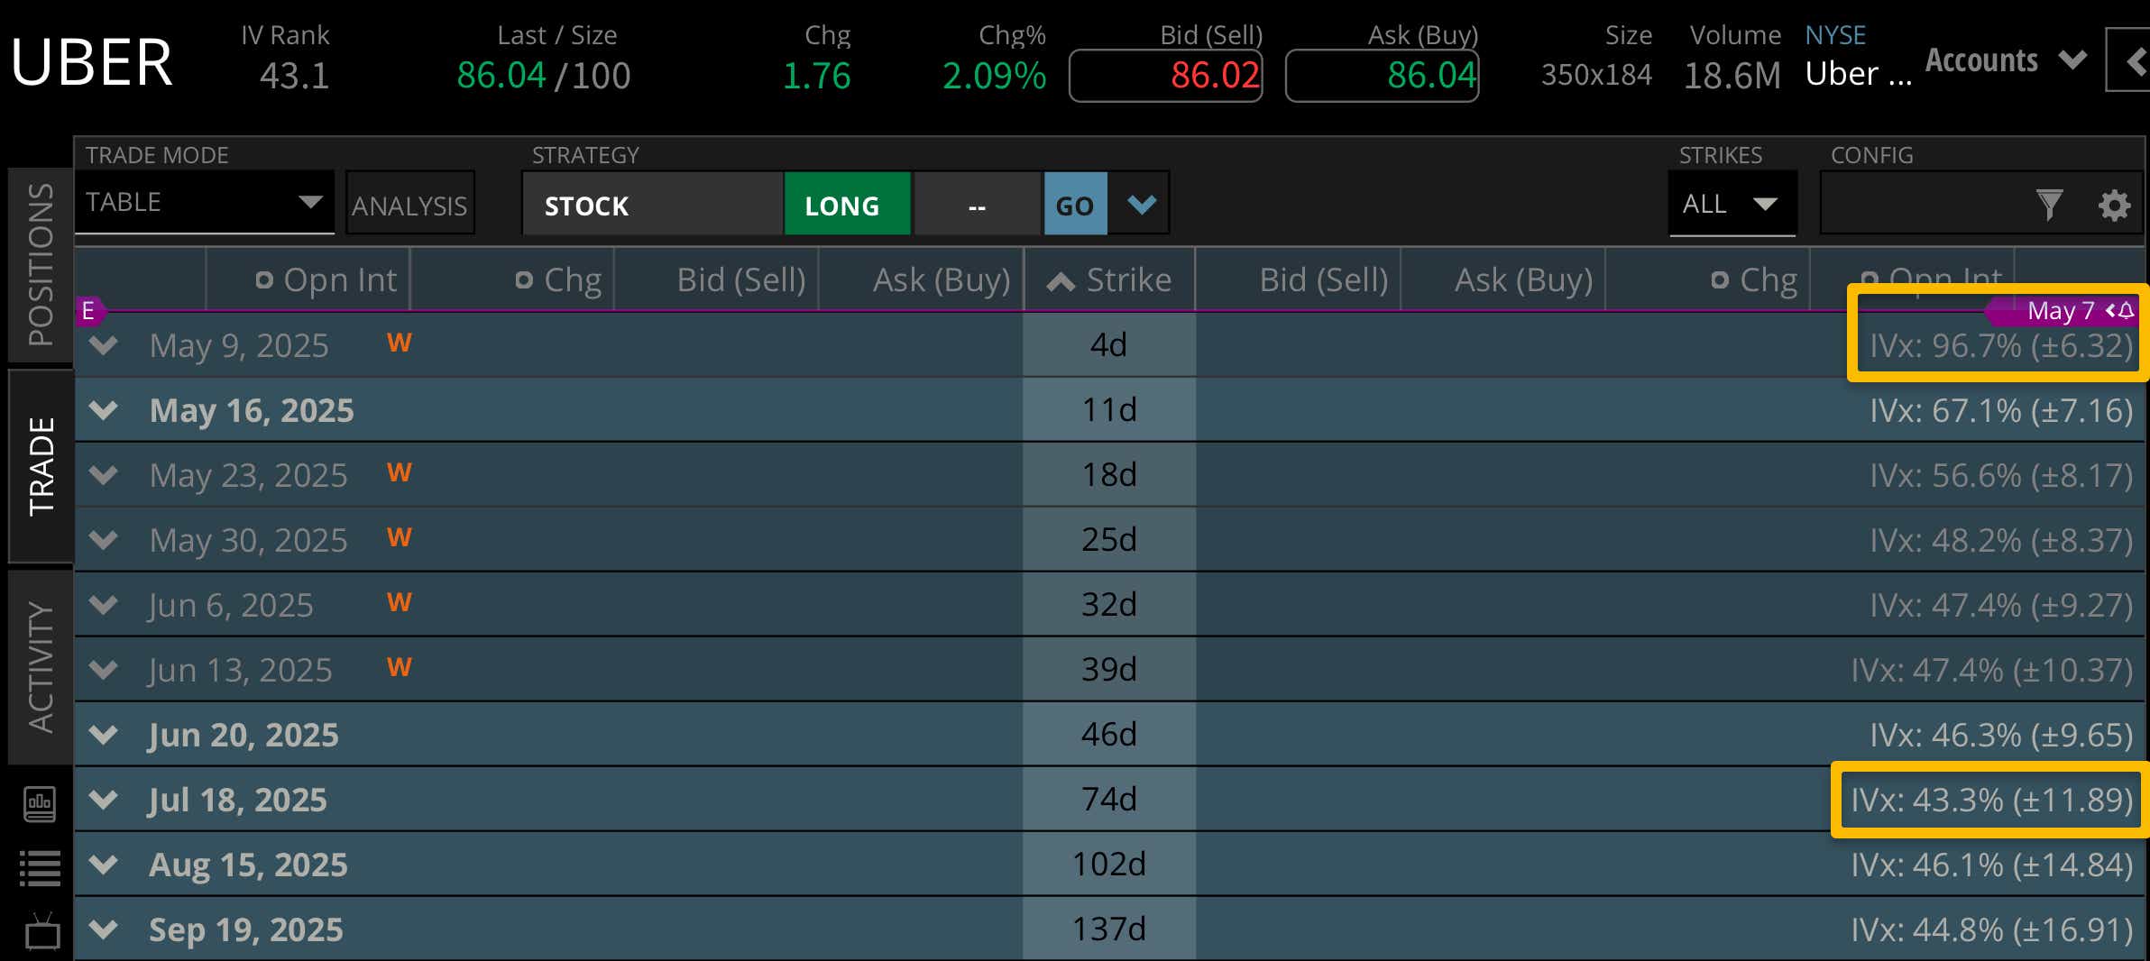
Task: Switch to the POSITIONS tab
Action: (41, 264)
